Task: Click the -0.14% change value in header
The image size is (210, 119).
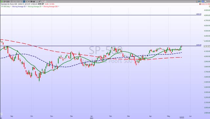Action: pos(52,4)
